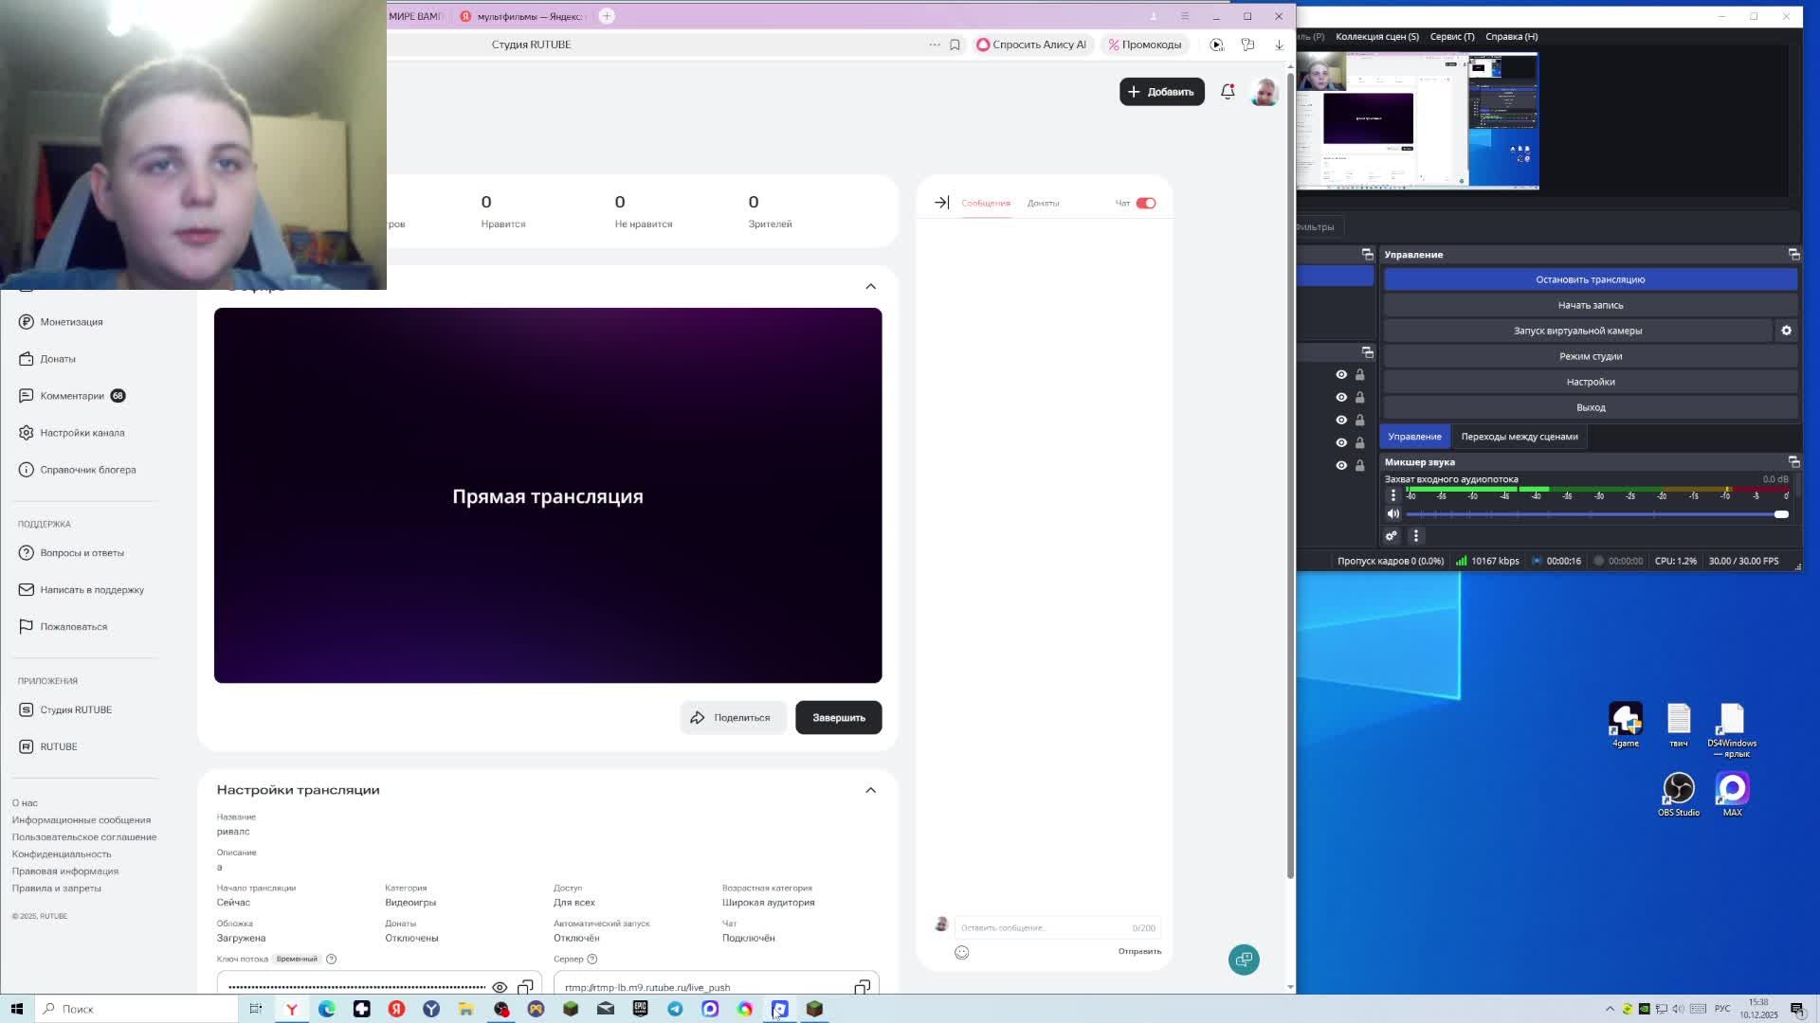Adjust the OBS audio volume slider
Viewport: 1820px width, 1023px height.
pyautogui.click(x=1780, y=514)
